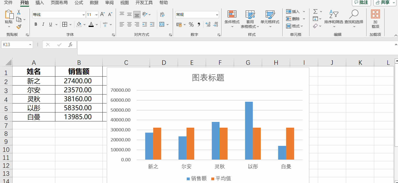Toggle the bottom align button
The height and width of the screenshot is (183, 398).
coord(137,14)
